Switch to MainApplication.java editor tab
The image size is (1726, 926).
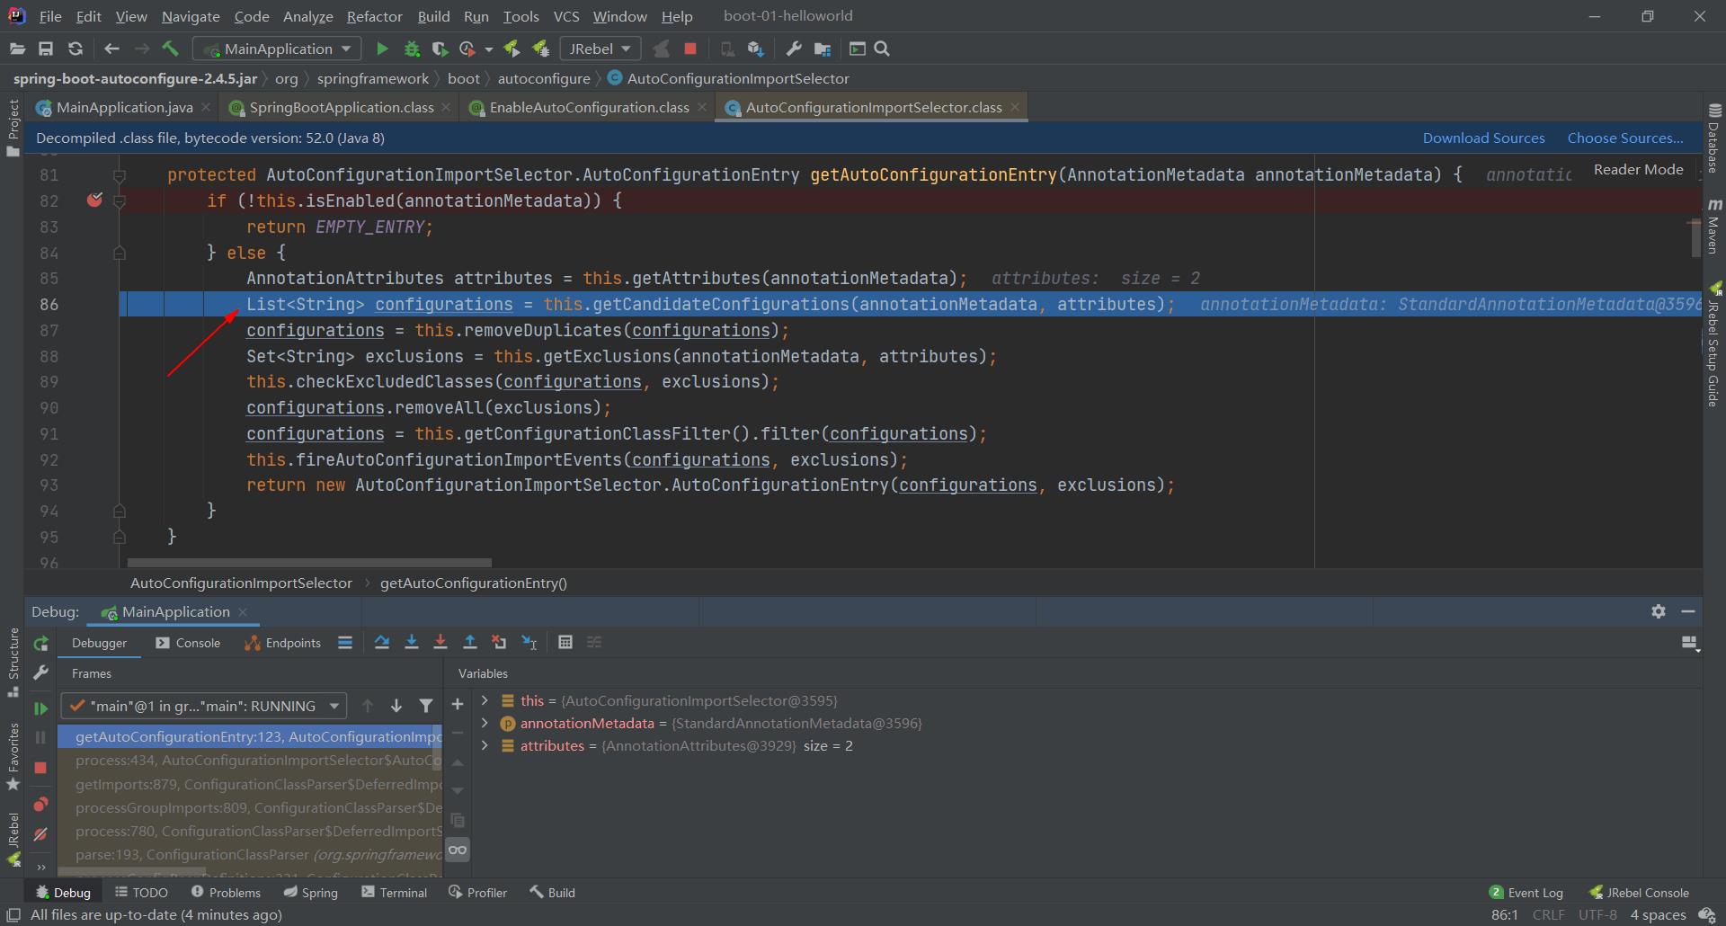tap(124, 107)
